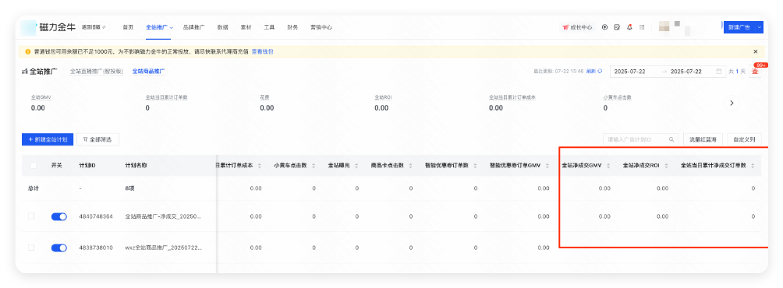The height and width of the screenshot is (288, 783).
Task: Toggle the switch for plan 4840748364
Action: [59, 216]
